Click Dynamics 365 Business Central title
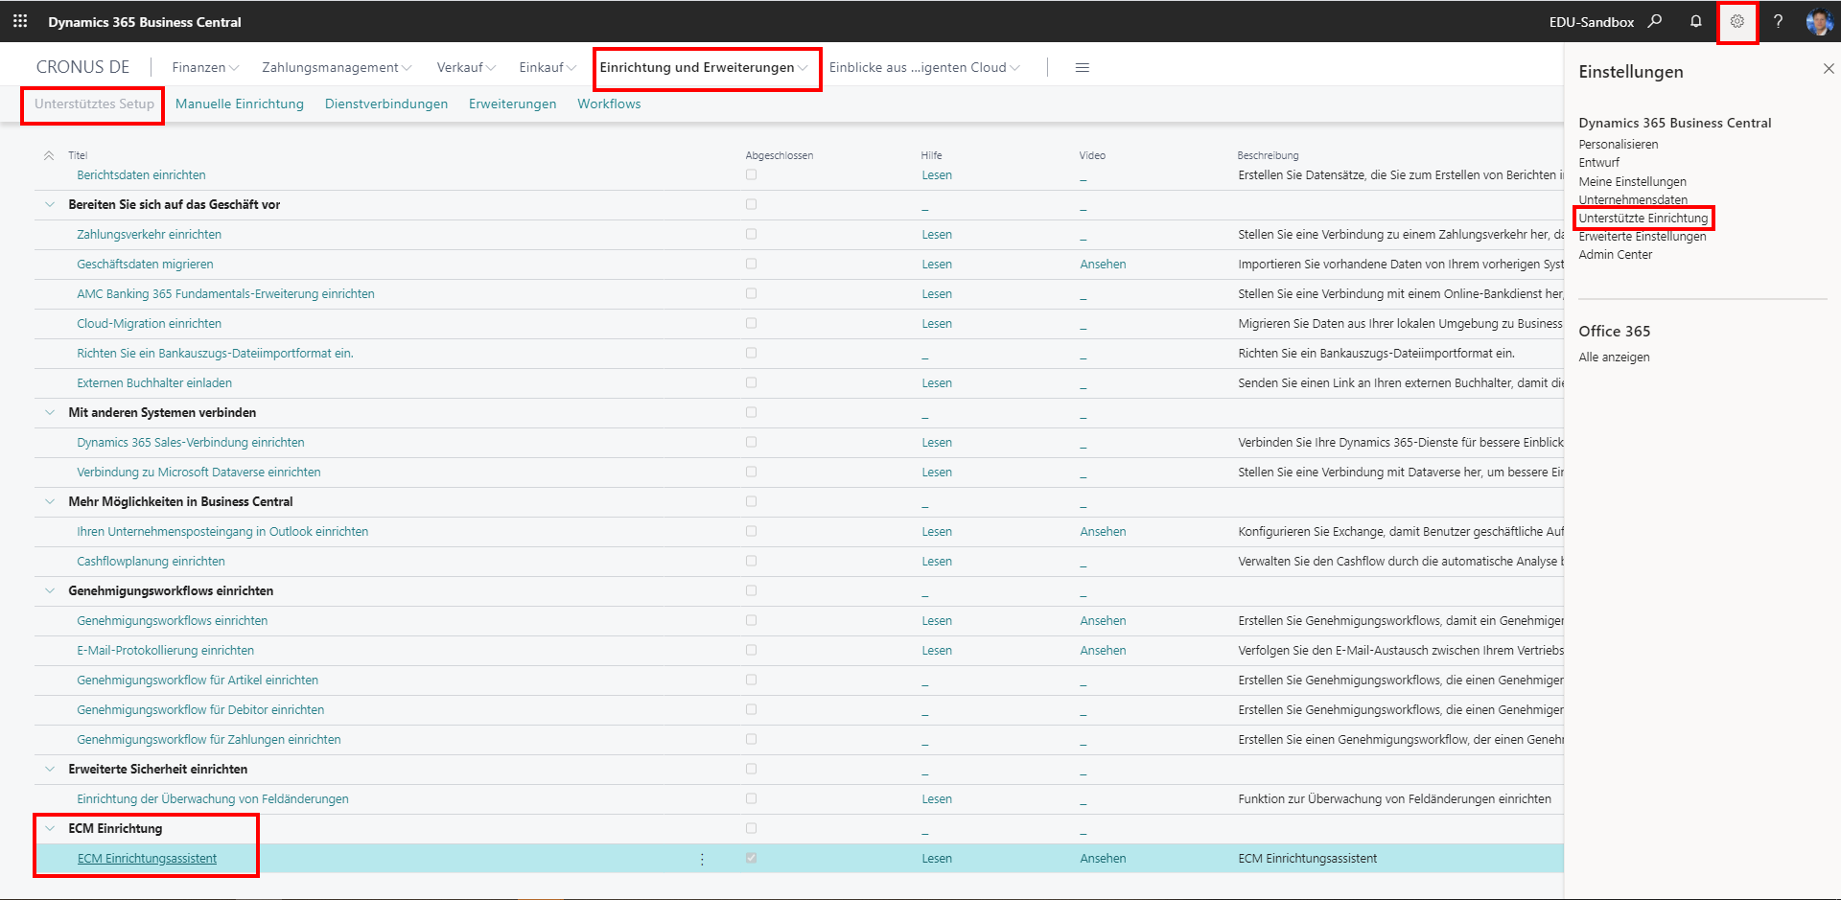Screen dimensions: 1841x900 pyautogui.click(x=145, y=21)
